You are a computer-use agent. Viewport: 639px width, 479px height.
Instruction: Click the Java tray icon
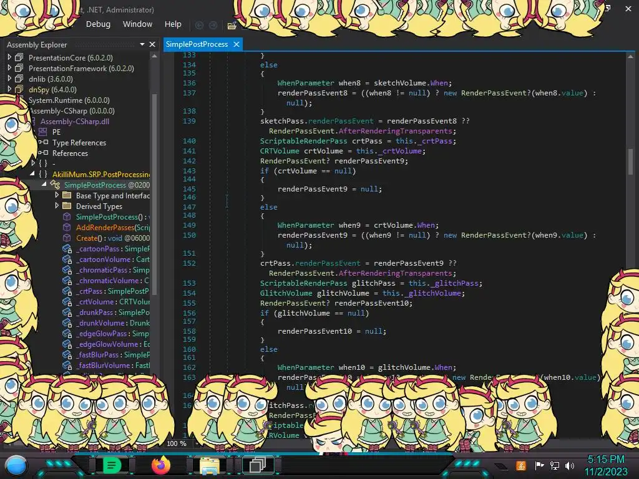tap(521, 465)
